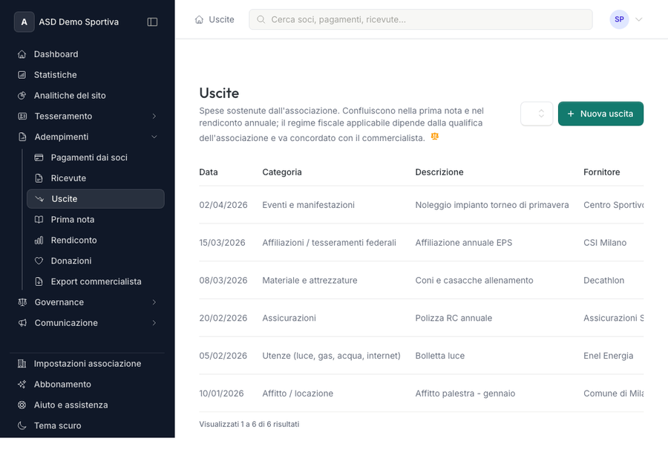Click the Descrizione column header

[x=439, y=172]
